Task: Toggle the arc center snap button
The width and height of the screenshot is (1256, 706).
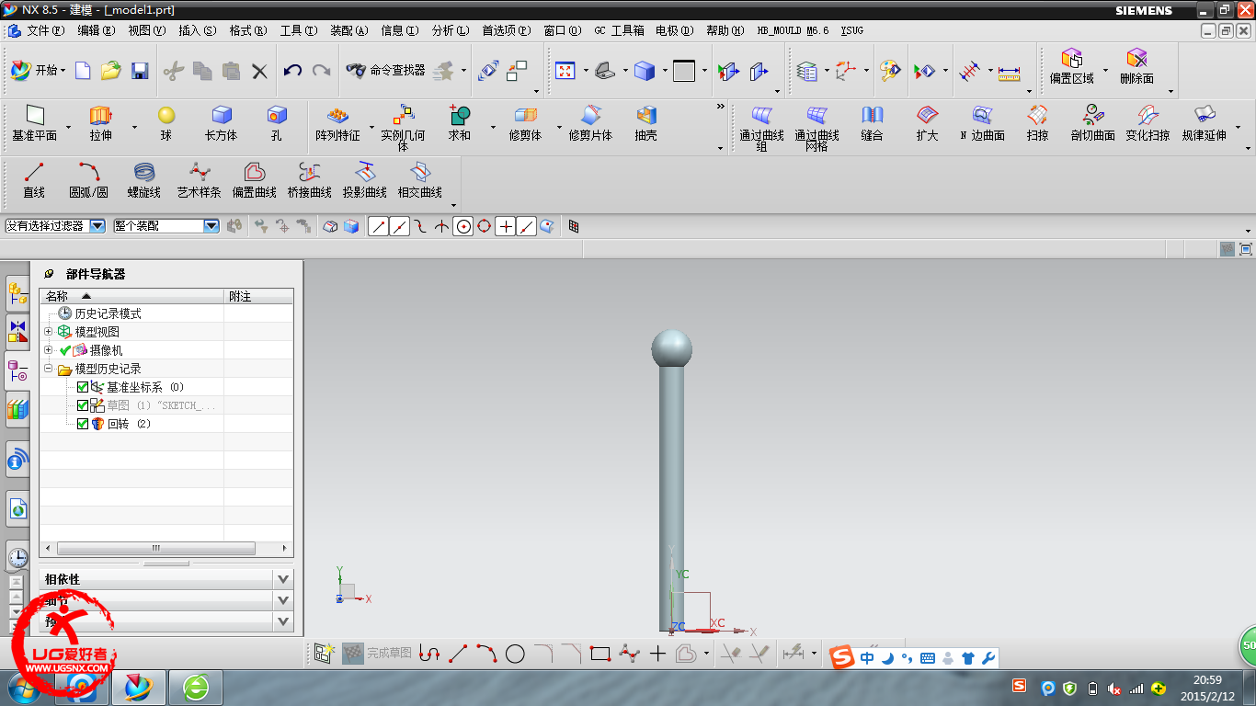Action: [463, 226]
